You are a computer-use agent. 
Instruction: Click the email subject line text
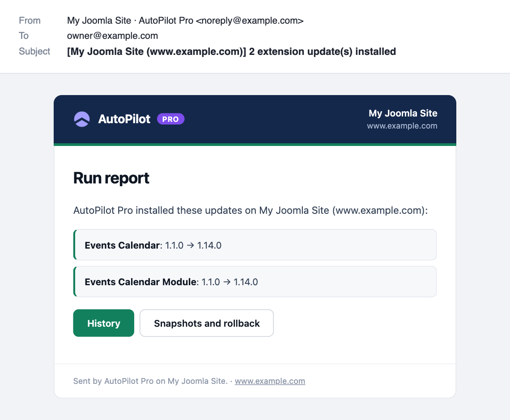(x=231, y=52)
